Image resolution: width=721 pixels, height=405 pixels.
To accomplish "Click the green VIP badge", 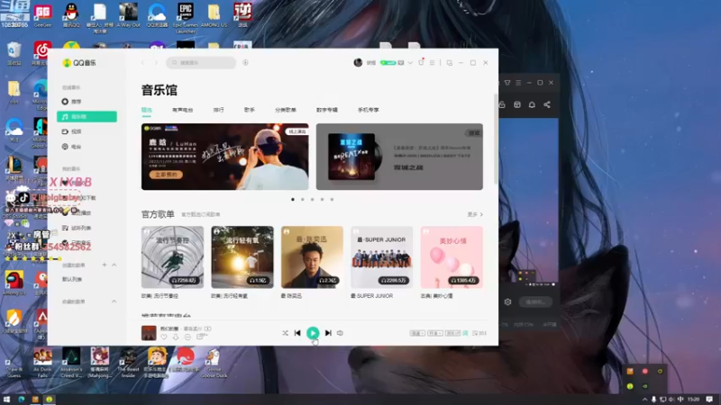I will [x=388, y=62].
